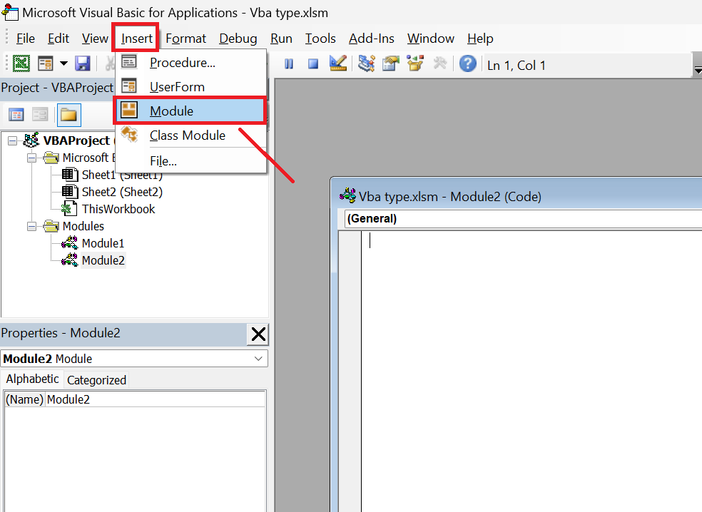Click the Break (pause) toolbar icon
This screenshot has width=702, height=512.
click(x=289, y=64)
